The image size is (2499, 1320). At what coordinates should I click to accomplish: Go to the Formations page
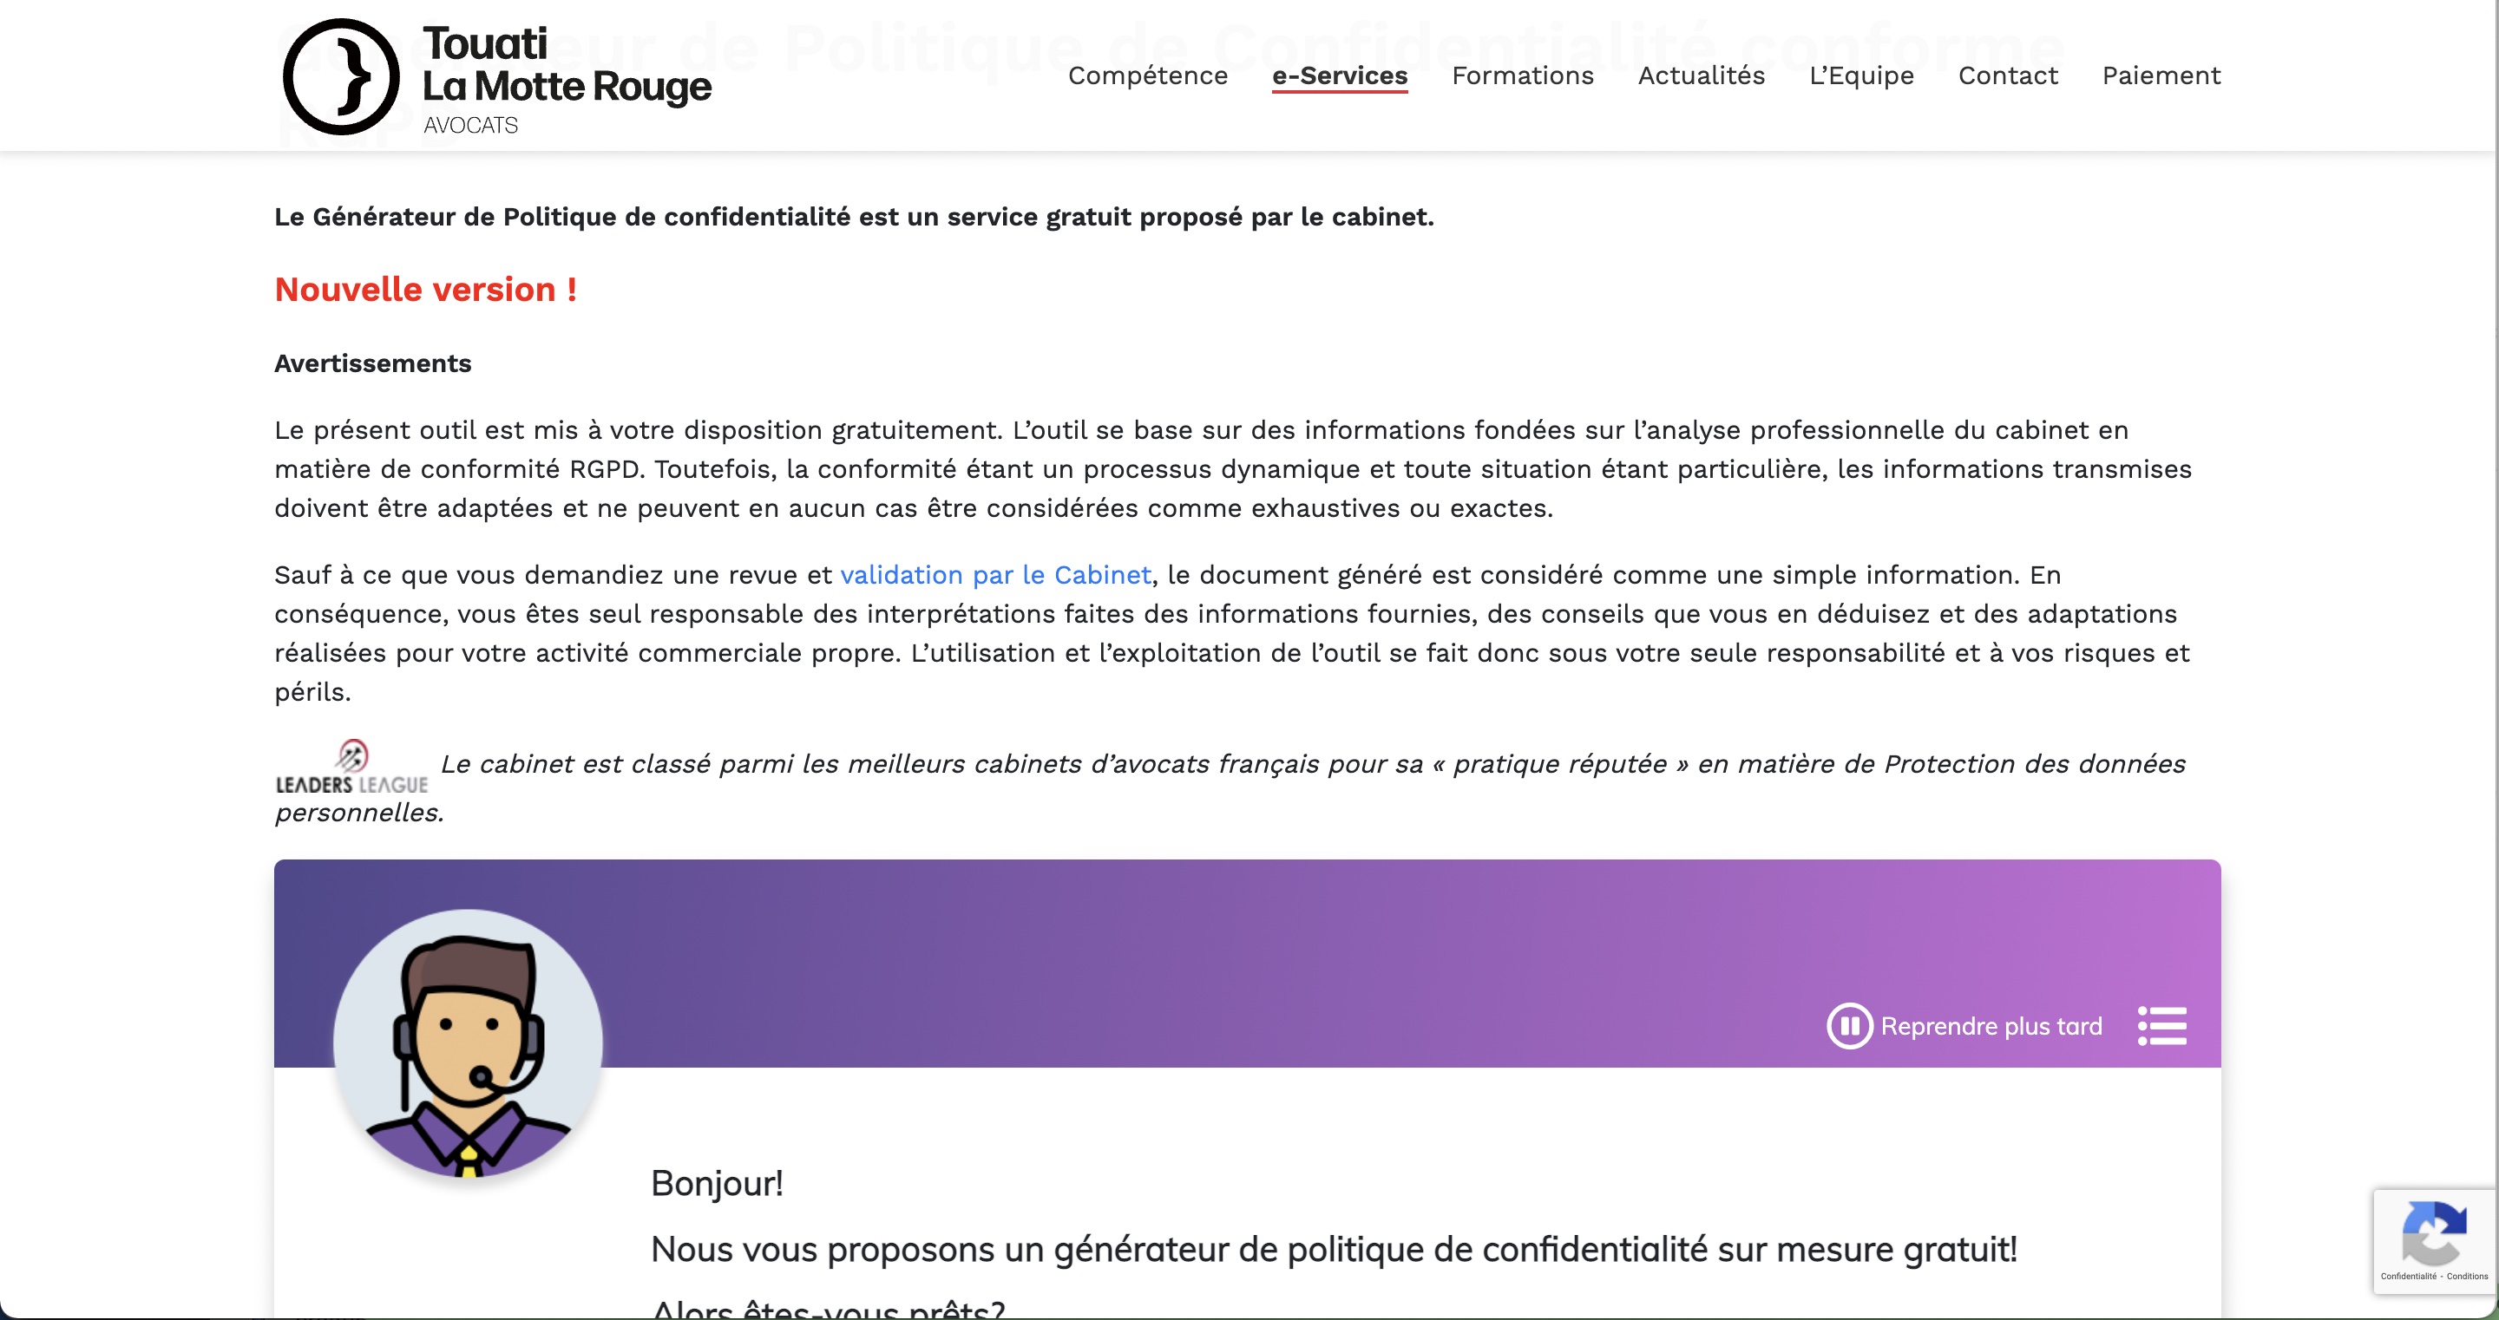1522,75
